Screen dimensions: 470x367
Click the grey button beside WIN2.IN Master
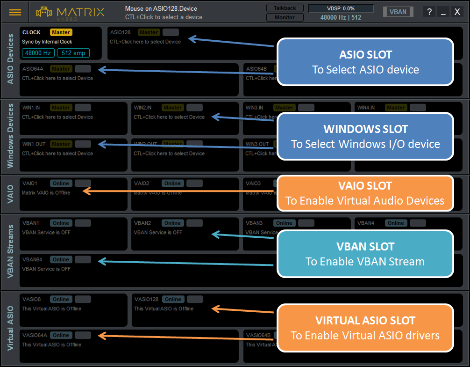194,108
